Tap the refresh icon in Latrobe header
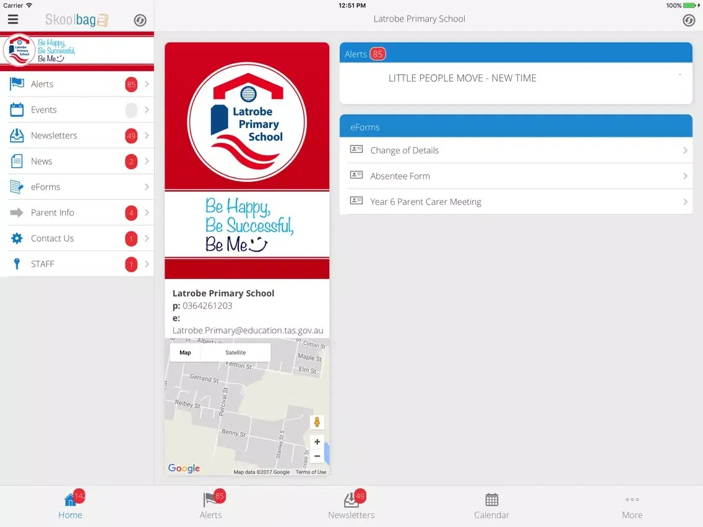703x527 pixels. point(689,20)
